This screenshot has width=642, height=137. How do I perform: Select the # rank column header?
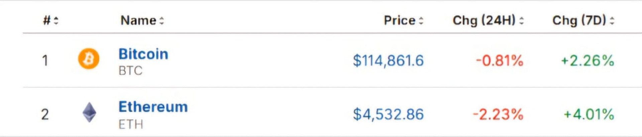click(46, 21)
